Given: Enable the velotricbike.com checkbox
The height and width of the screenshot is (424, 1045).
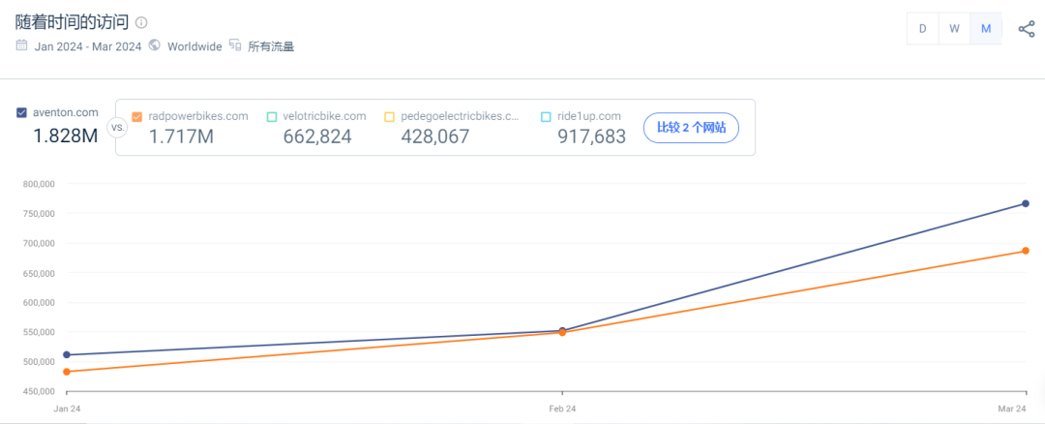Looking at the screenshot, I should coord(272,117).
